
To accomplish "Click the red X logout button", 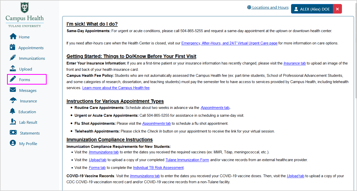I will (337, 9).
